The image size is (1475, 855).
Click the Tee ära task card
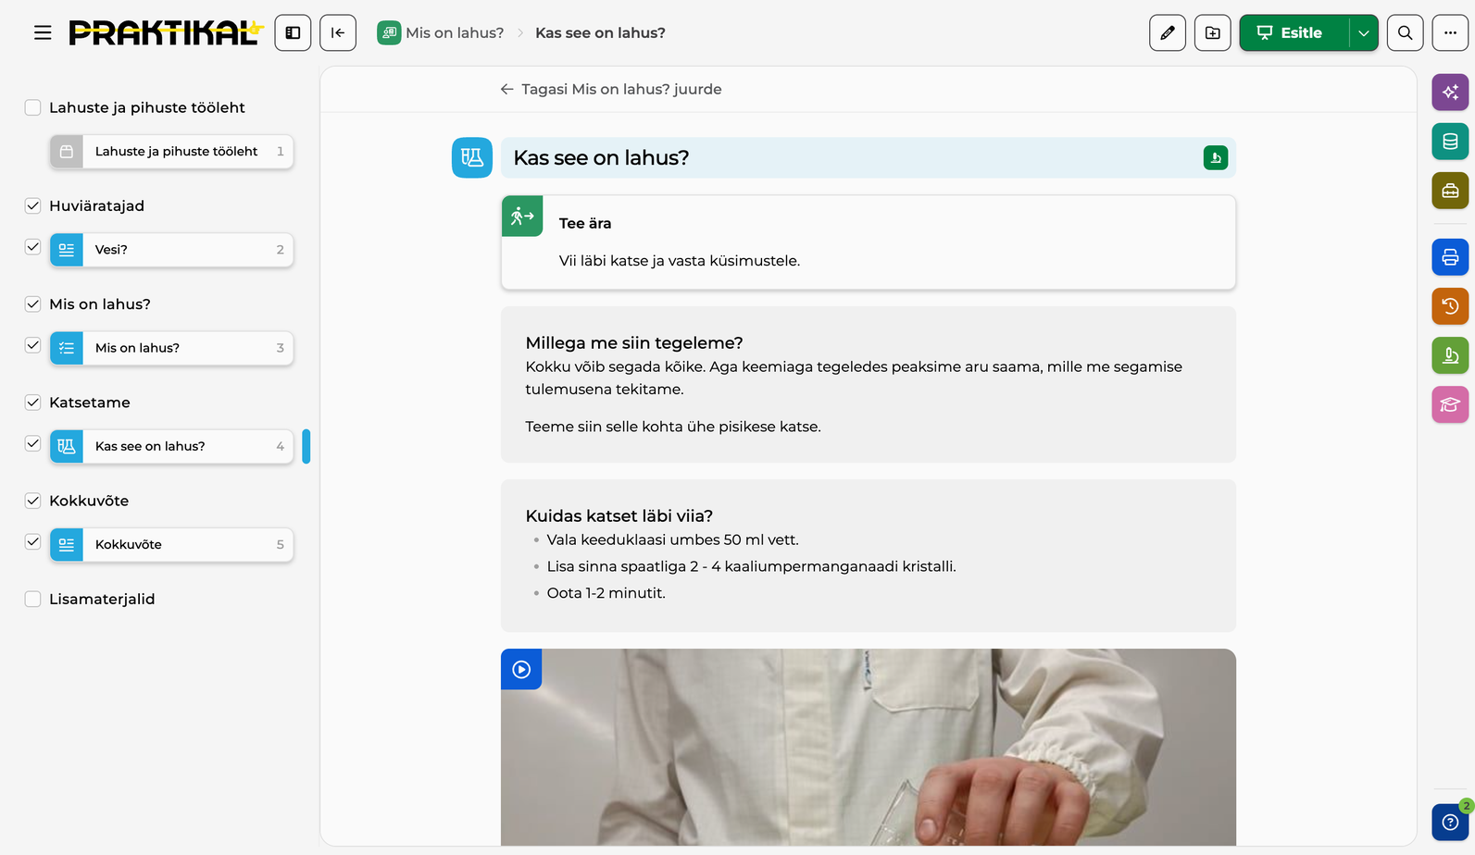[869, 242]
